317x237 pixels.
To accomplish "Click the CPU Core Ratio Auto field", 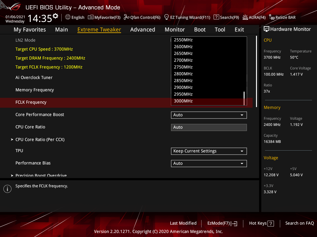I will pyautogui.click(x=209, y=127).
